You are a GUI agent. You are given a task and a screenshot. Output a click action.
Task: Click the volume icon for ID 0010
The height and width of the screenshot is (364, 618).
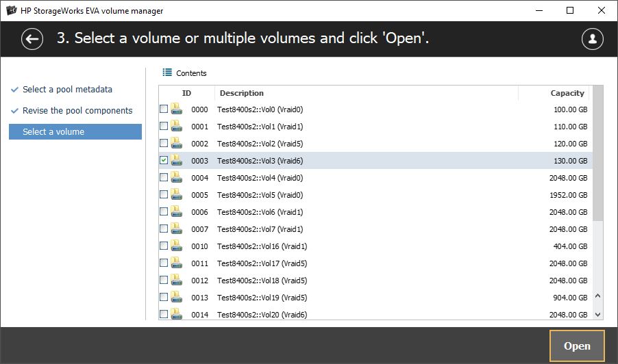(176, 246)
